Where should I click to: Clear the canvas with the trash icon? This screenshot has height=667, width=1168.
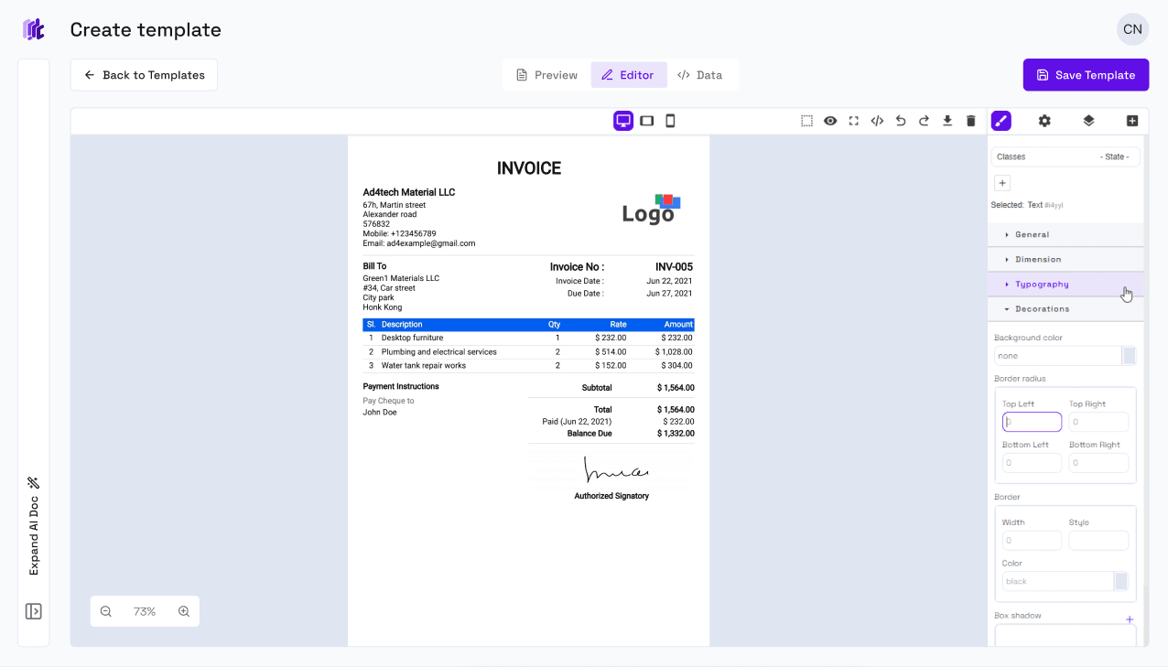tap(970, 120)
